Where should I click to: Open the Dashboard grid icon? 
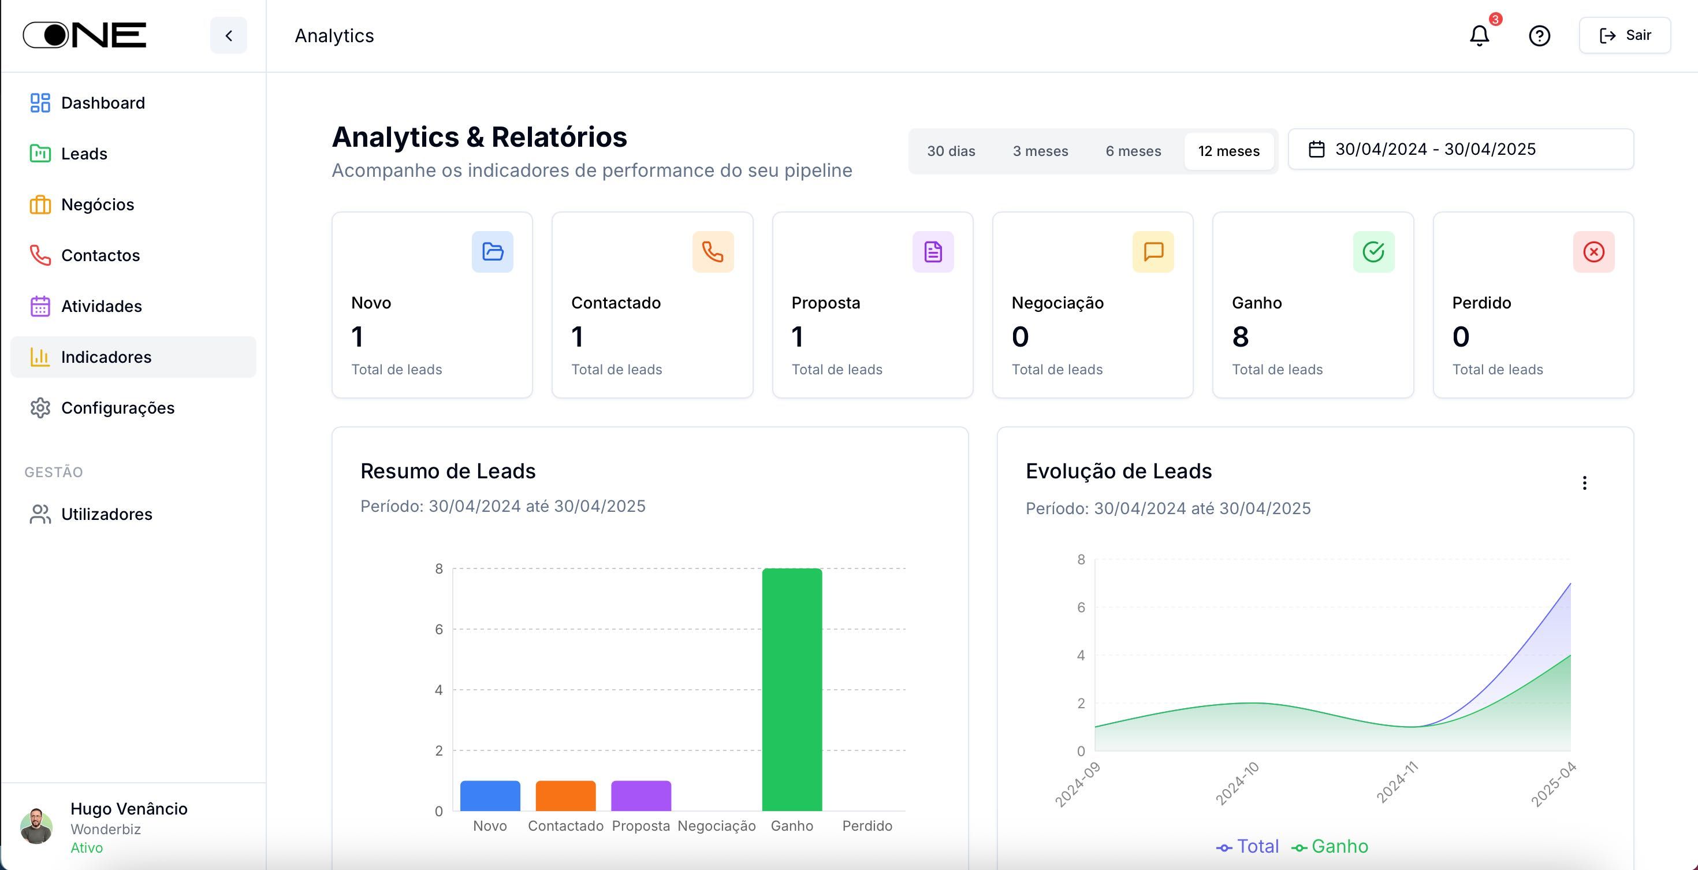point(40,103)
